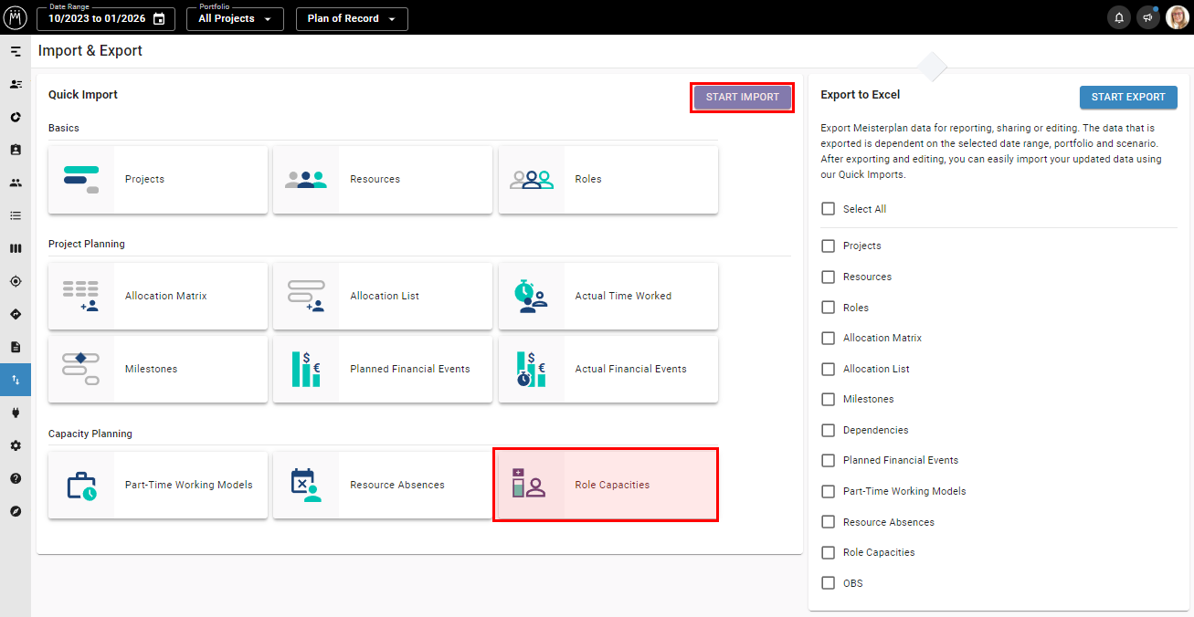
Task: Choose the Actual Time Worked import card
Action: click(x=608, y=297)
